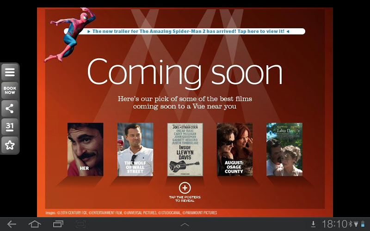Tap the battery status icon
The image size is (370, 231).
(x=363, y=224)
